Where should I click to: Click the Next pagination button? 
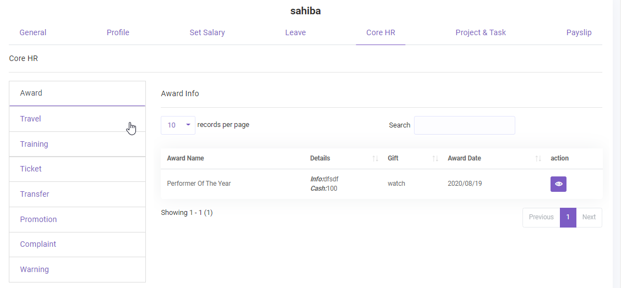pos(589,217)
